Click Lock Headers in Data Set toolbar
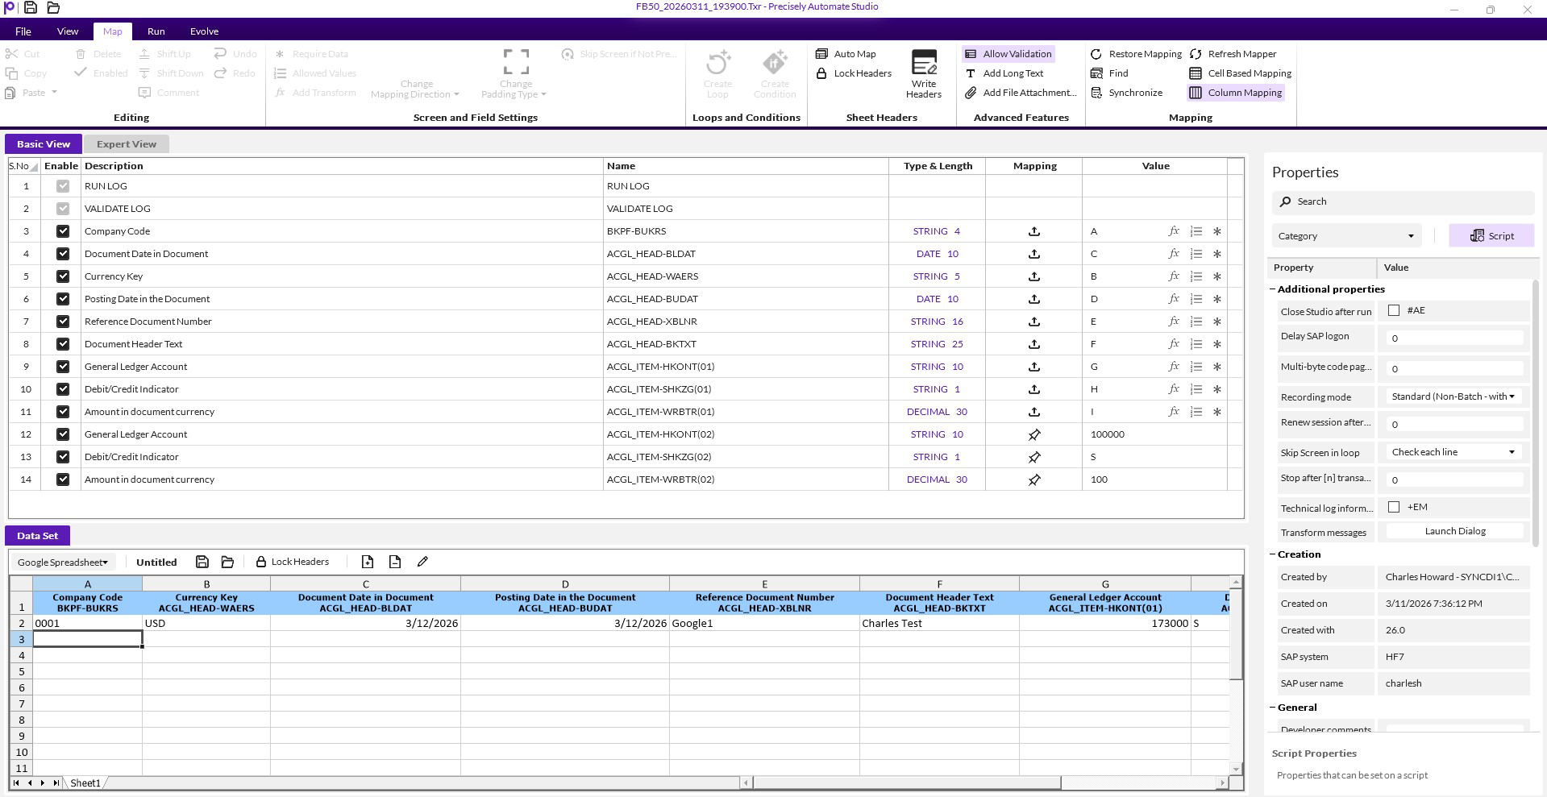The width and height of the screenshot is (1547, 797). 292,562
